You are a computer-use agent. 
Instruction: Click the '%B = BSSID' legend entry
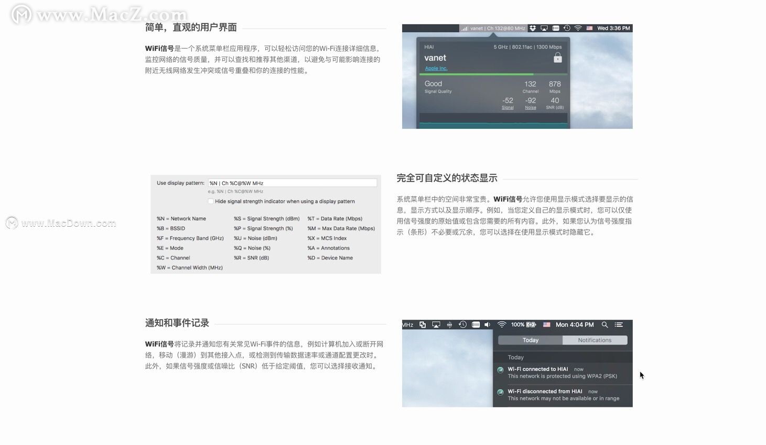171,229
